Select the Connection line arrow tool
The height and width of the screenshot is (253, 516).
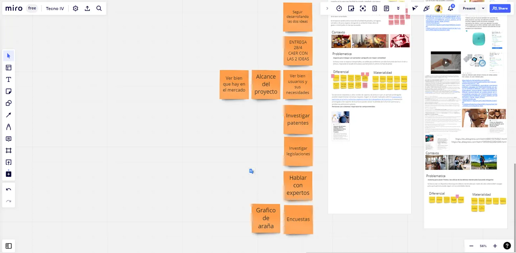8,115
